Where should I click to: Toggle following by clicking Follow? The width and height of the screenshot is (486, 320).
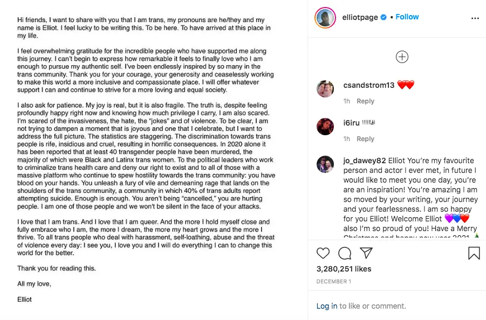407,17
